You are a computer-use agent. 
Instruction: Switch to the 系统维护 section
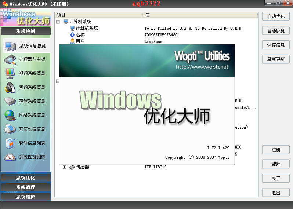click(x=26, y=197)
